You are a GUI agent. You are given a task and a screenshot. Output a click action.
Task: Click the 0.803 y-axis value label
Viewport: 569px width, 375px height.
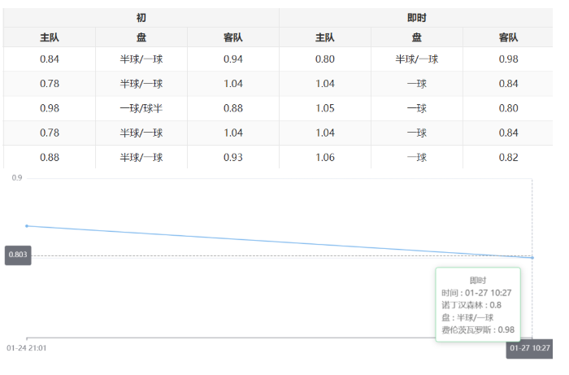pyautogui.click(x=18, y=255)
